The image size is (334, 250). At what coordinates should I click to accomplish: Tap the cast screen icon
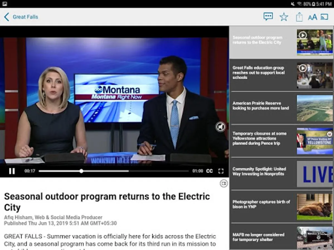(325, 17)
